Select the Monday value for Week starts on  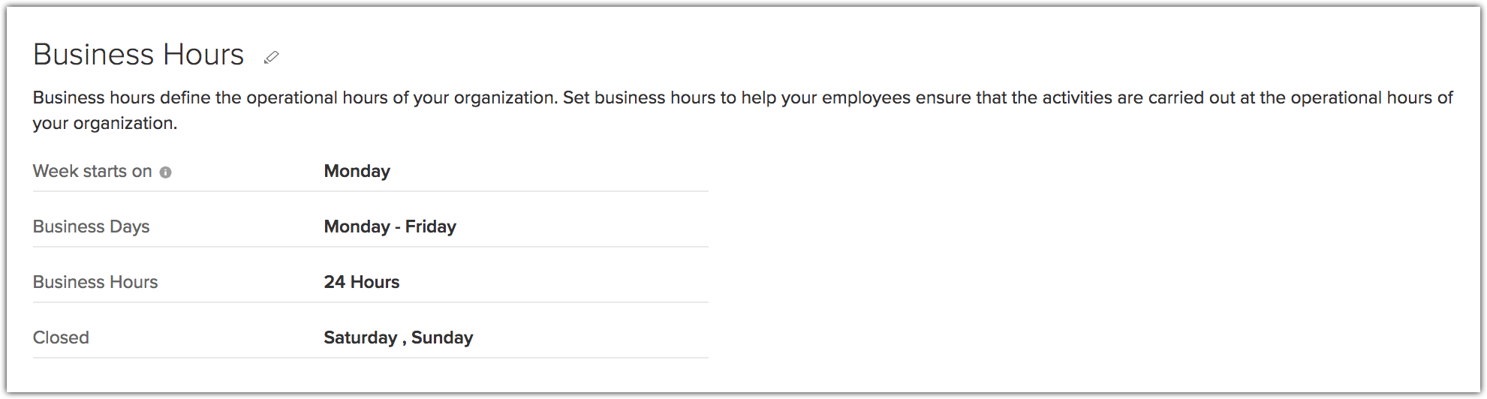click(x=357, y=172)
